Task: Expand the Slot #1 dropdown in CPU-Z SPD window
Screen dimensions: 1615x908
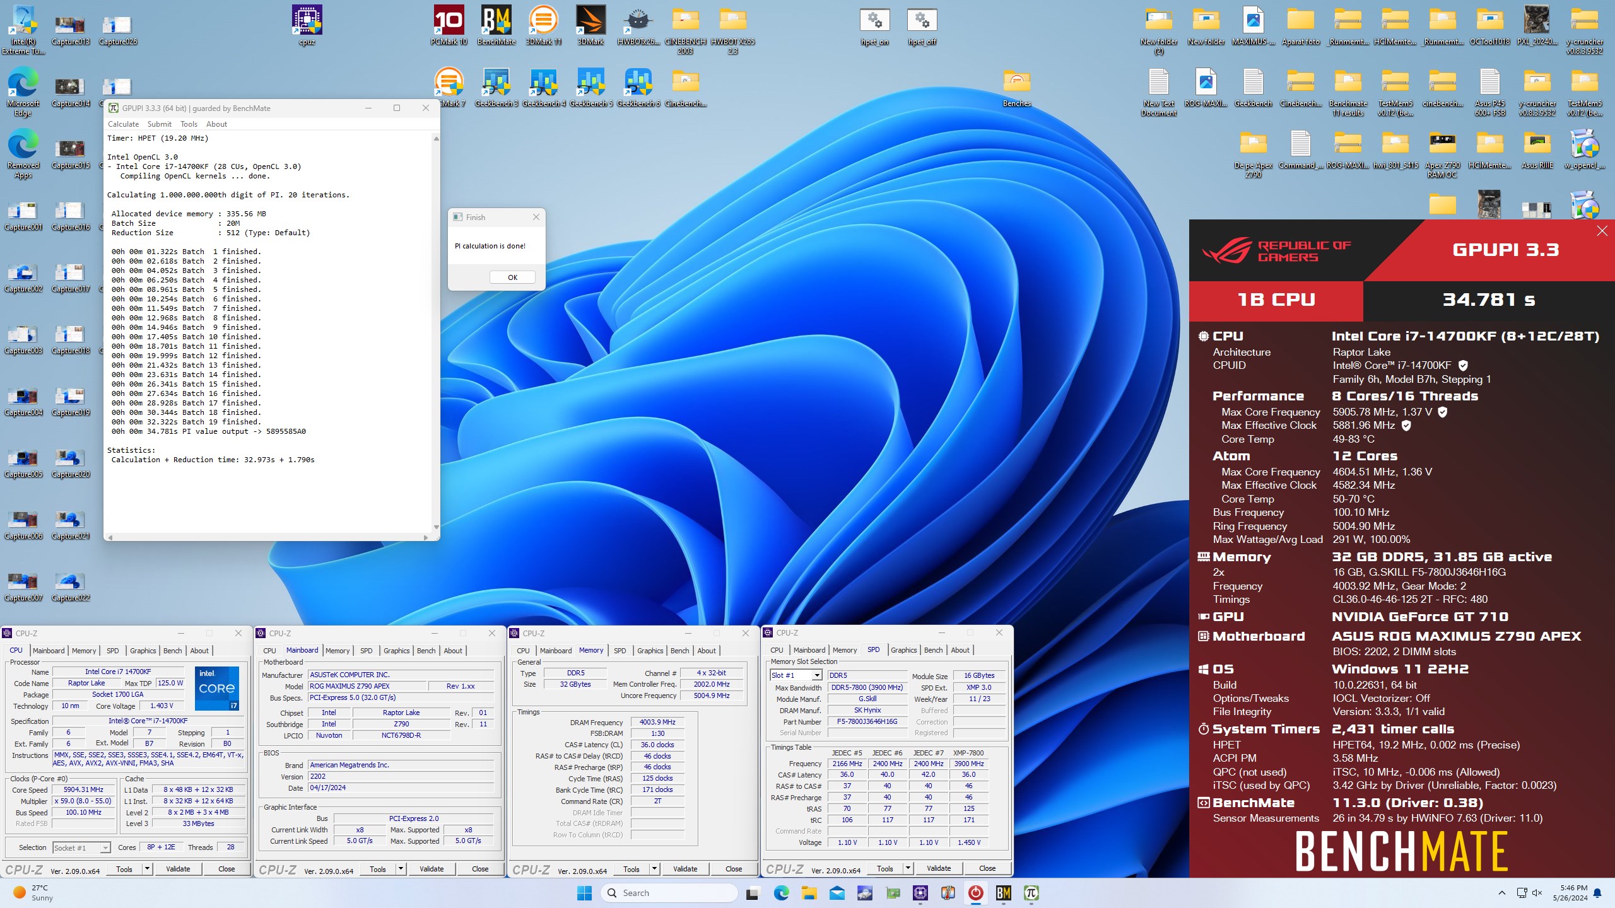Action: pos(816,675)
